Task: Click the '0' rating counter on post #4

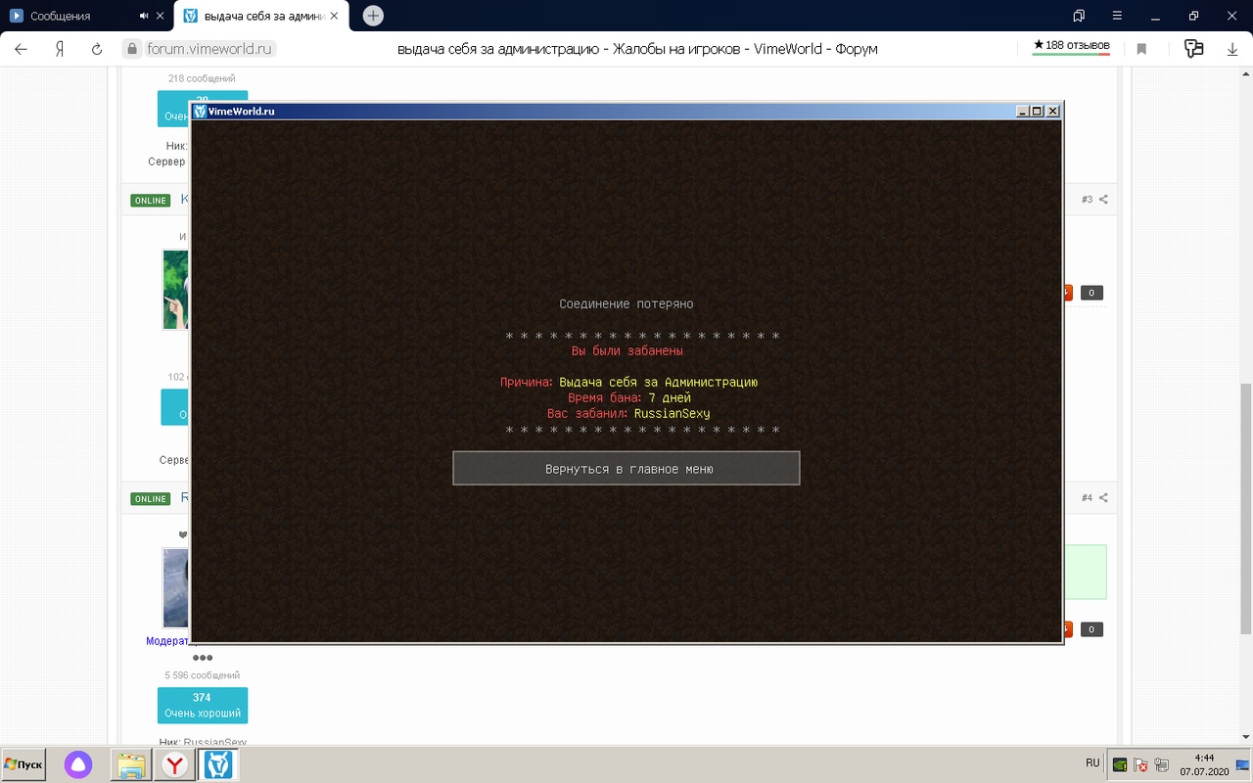Action: 1091,629
